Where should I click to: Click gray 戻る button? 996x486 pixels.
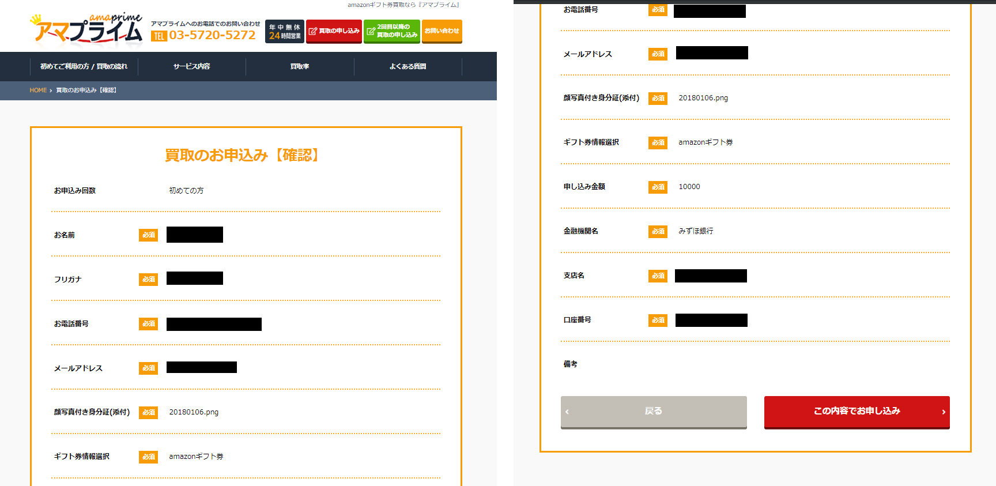pyautogui.click(x=654, y=412)
